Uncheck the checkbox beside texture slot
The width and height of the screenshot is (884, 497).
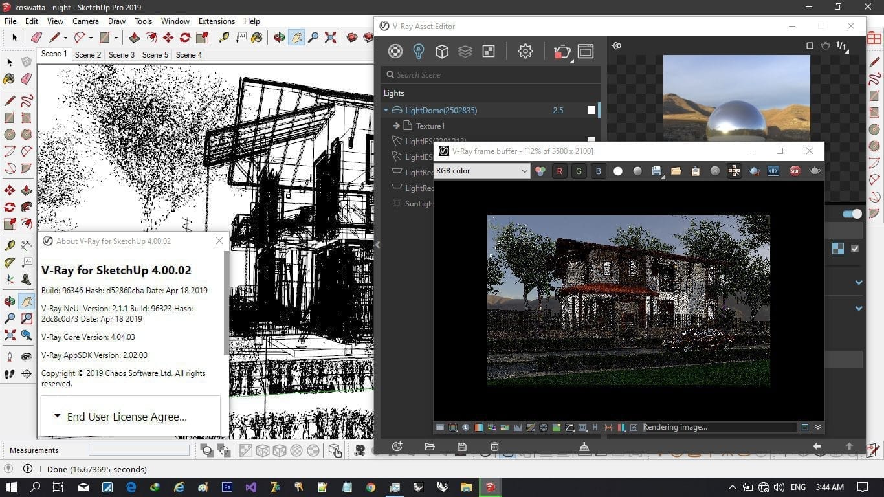click(855, 248)
